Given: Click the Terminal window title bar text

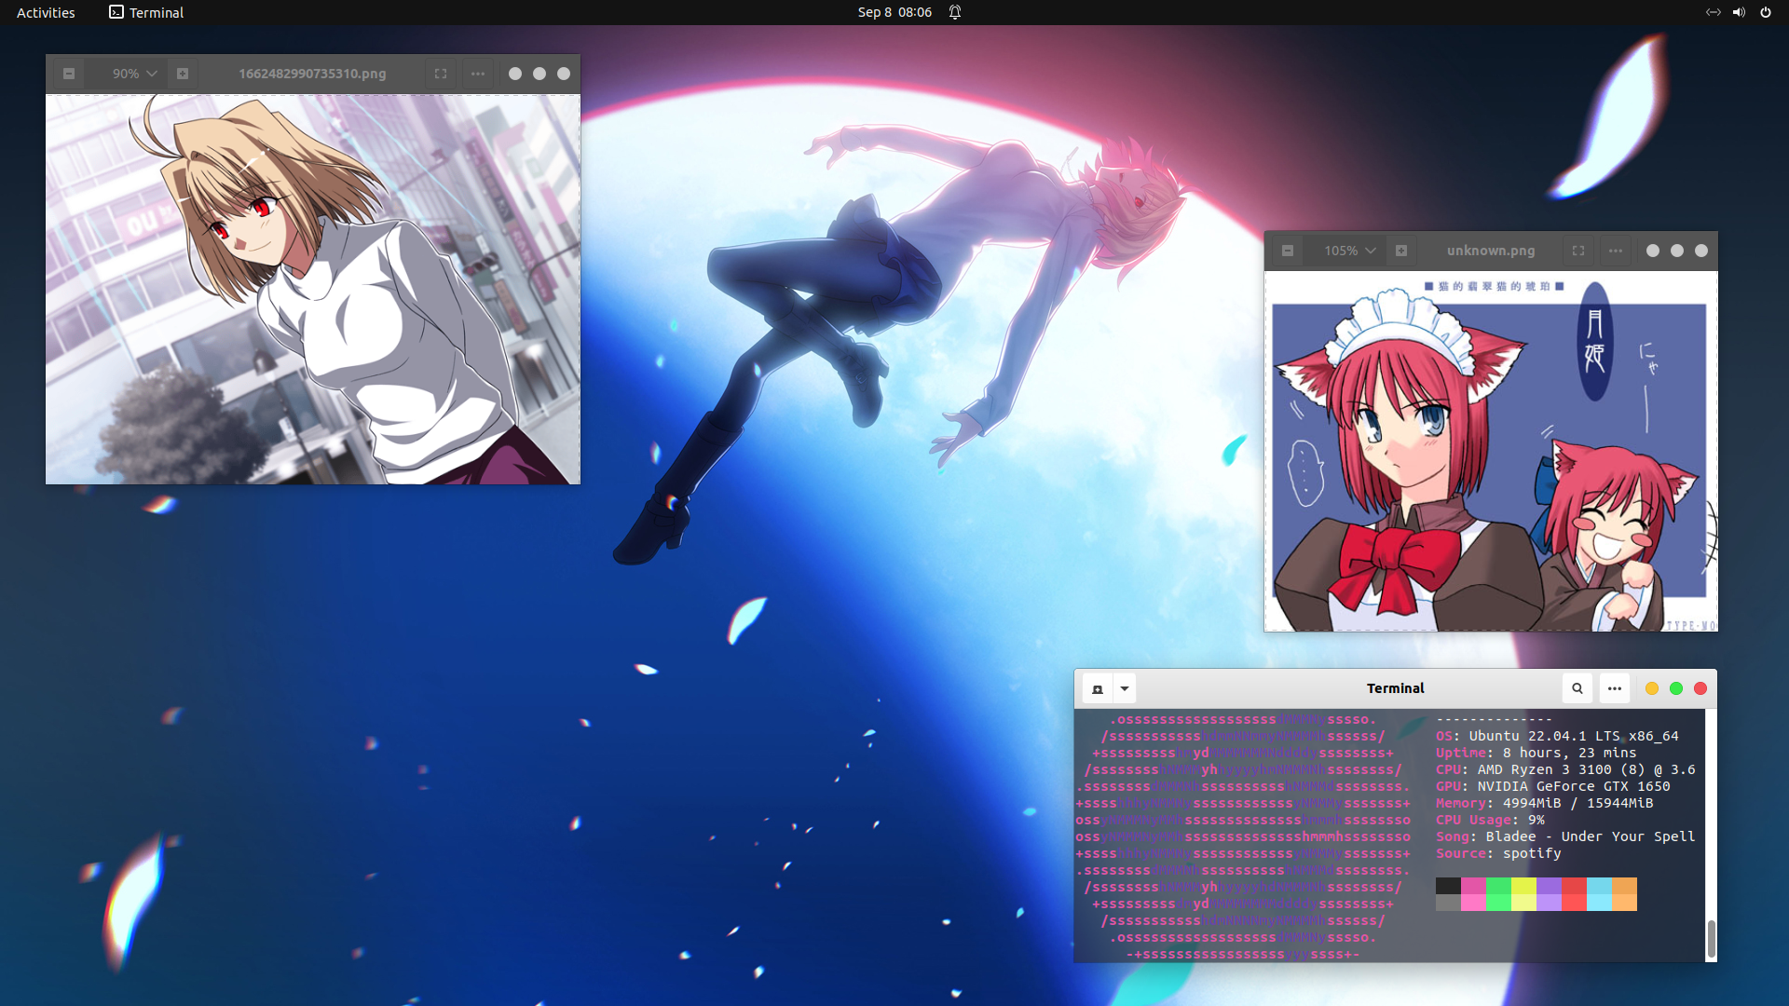Looking at the screenshot, I should point(1395,688).
